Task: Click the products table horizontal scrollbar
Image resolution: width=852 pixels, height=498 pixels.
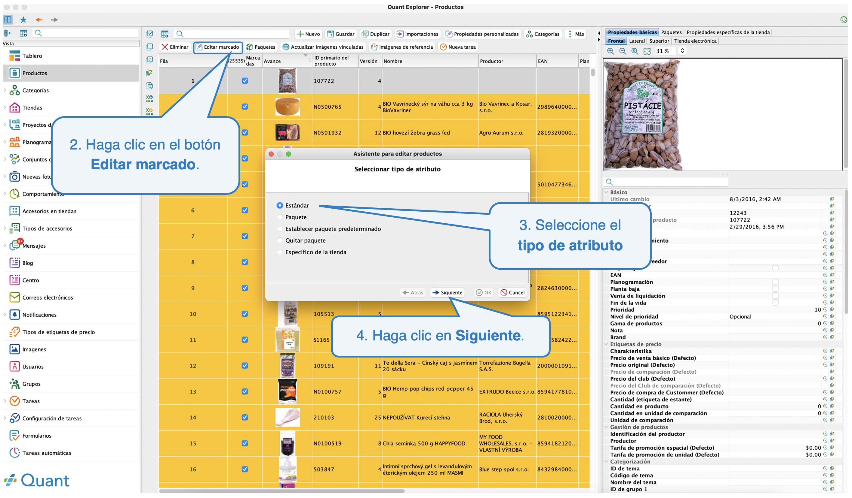Action: [x=281, y=491]
